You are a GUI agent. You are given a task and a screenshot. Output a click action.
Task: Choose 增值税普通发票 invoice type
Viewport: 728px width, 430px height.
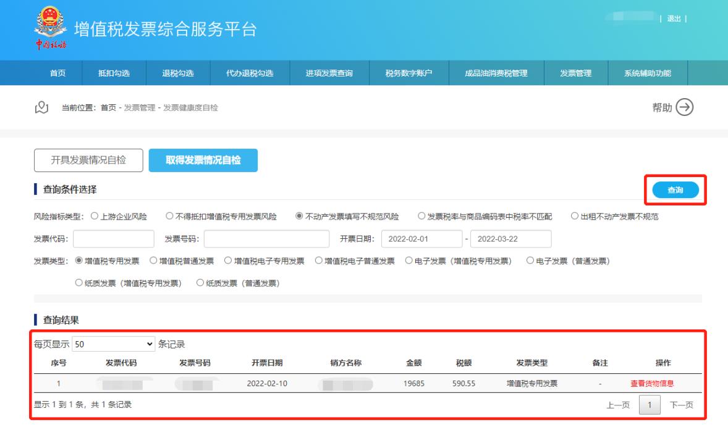[154, 261]
